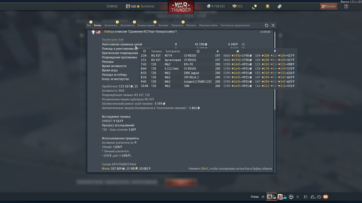Click the blurred red button below the log window

(181, 182)
